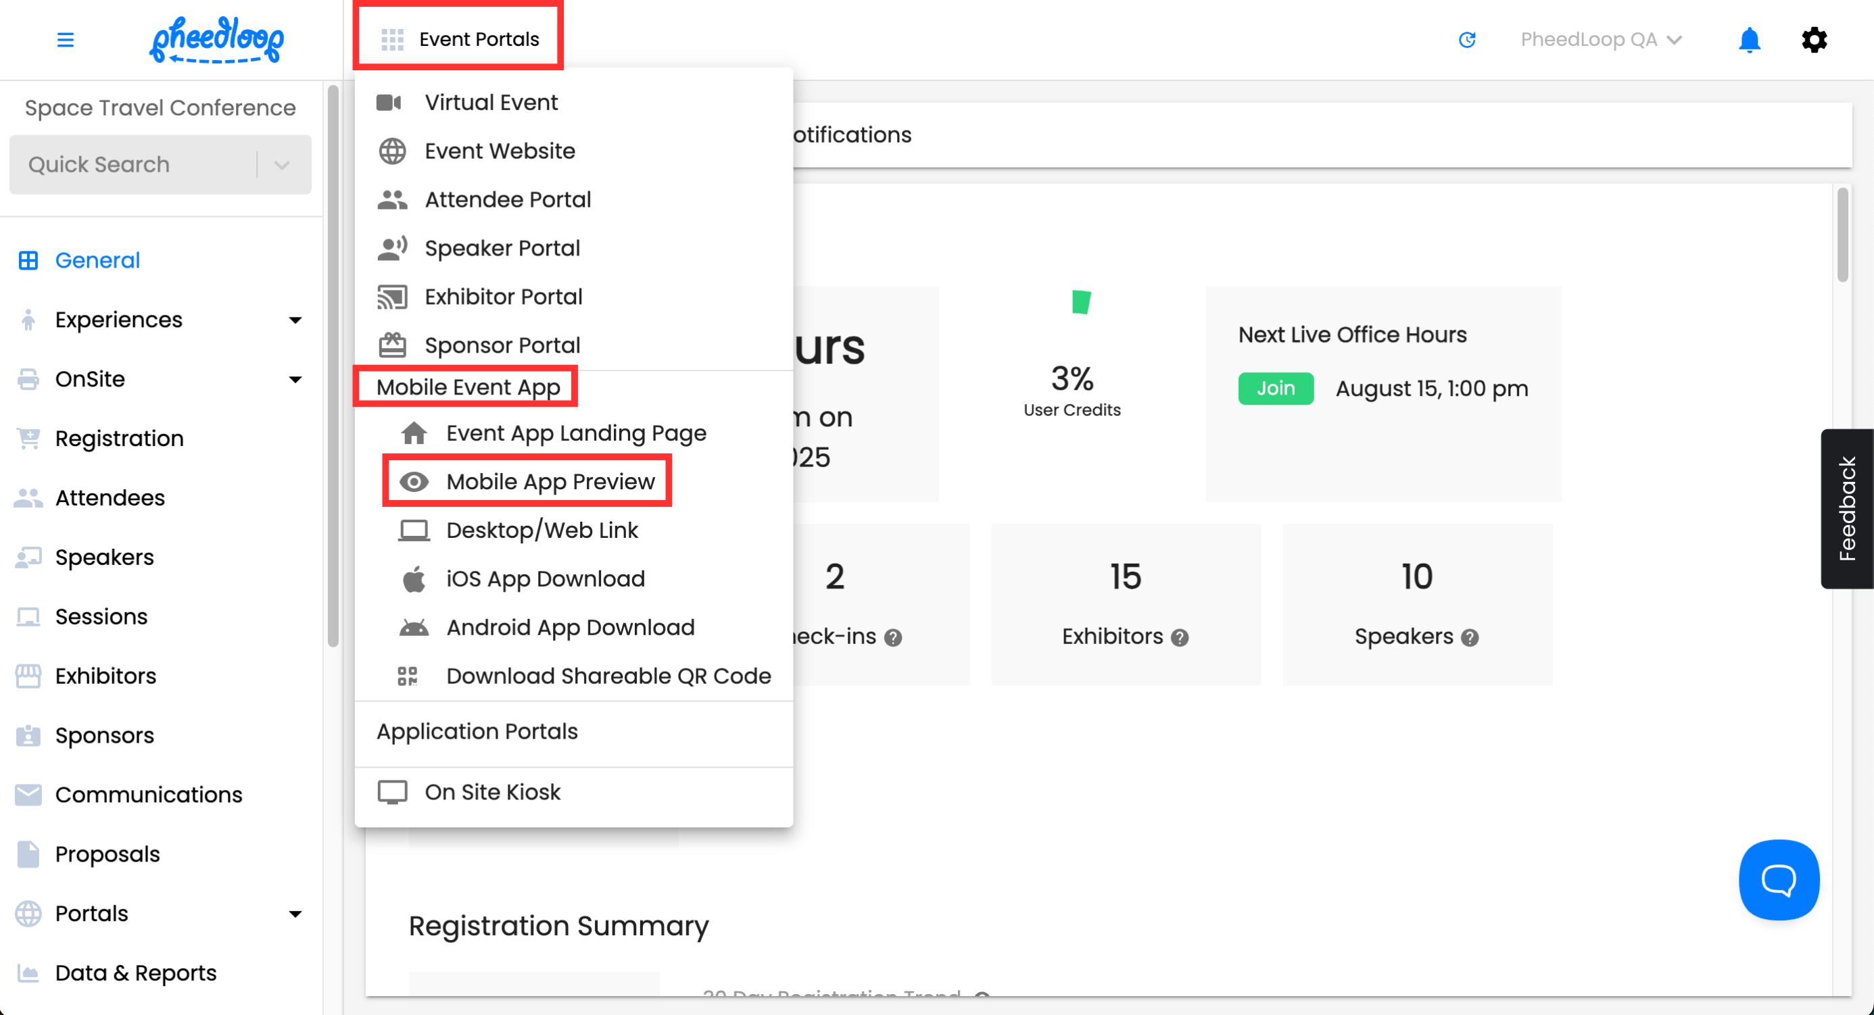Viewport: 1874px width, 1015px height.
Task: Click the Check-ins stat help icon
Action: 892,638
